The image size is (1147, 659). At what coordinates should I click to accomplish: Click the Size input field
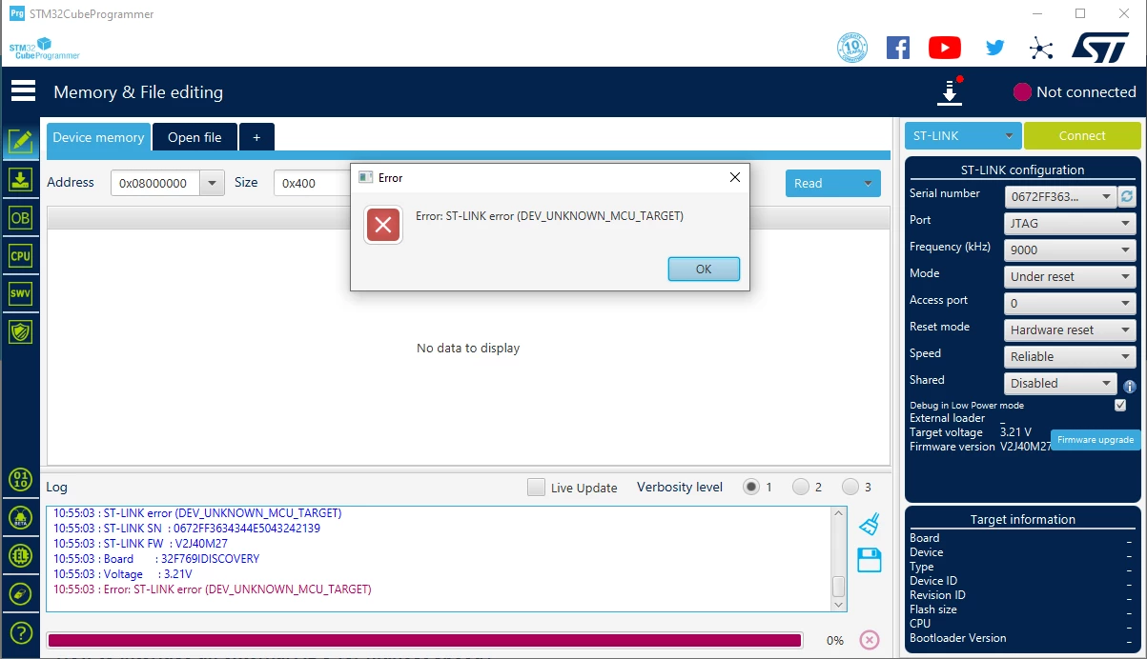pos(312,183)
